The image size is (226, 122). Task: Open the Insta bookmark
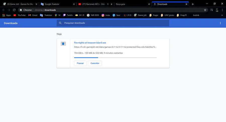pos(106,15)
